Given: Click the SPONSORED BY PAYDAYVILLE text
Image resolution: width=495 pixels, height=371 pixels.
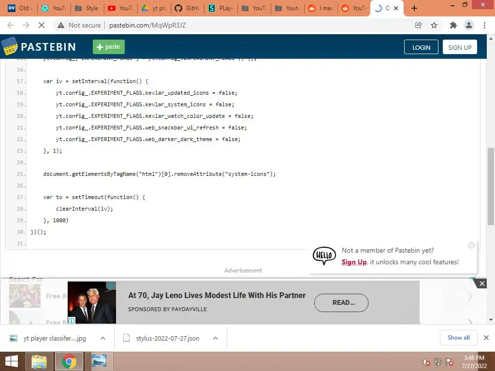Looking at the screenshot, I should (x=167, y=309).
